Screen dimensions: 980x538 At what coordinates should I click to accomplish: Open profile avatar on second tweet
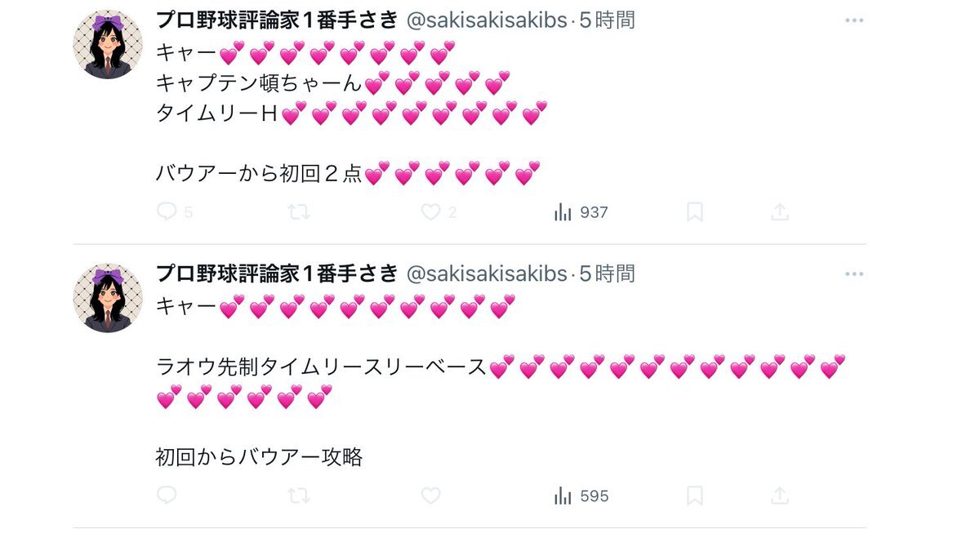point(108,297)
